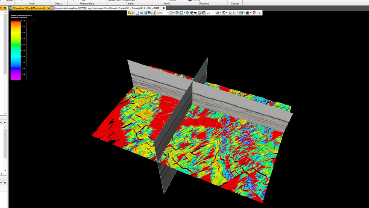Click the Capture ribbon group label

[x=235, y=3]
